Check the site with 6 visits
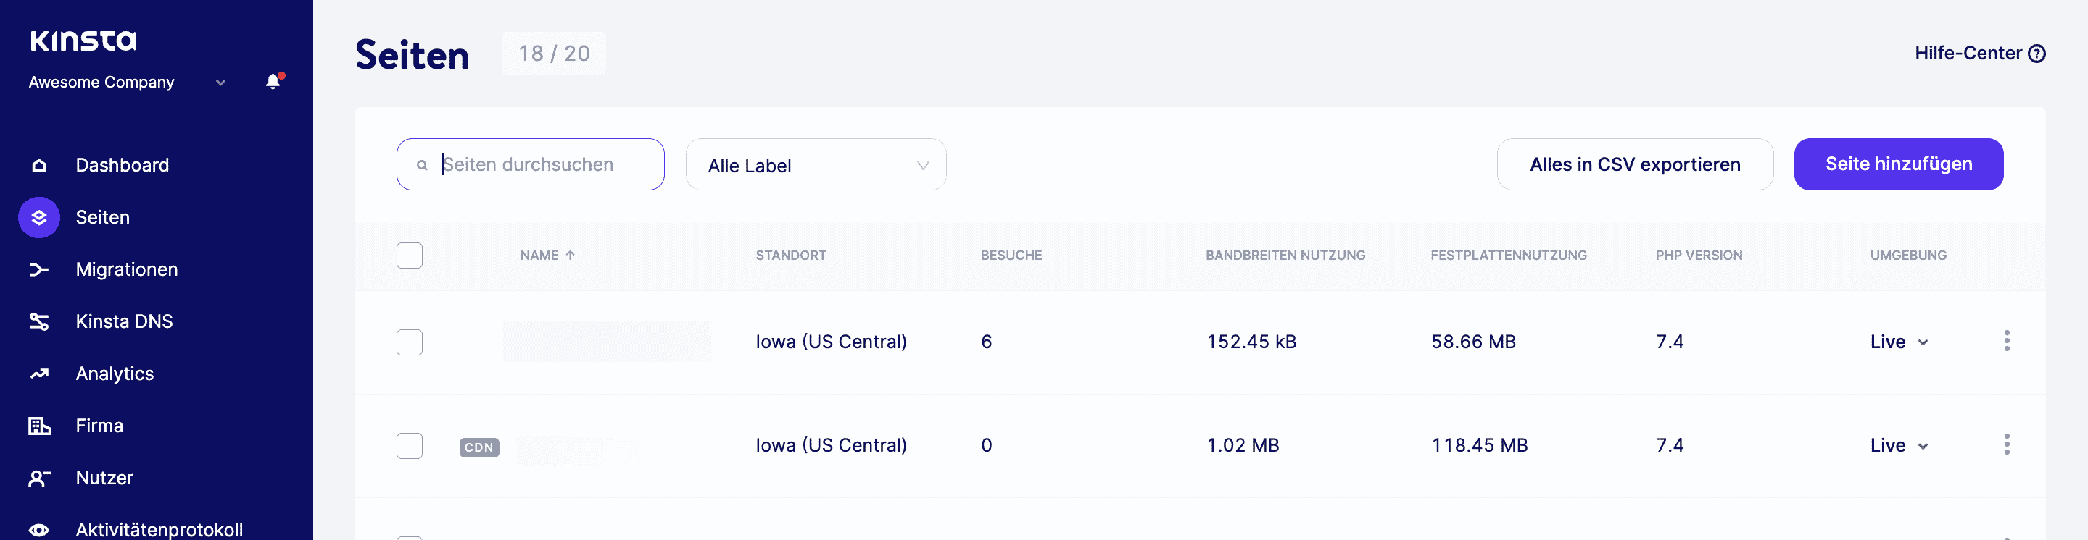The height and width of the screenshot is (540, 2088). [410, 342]
